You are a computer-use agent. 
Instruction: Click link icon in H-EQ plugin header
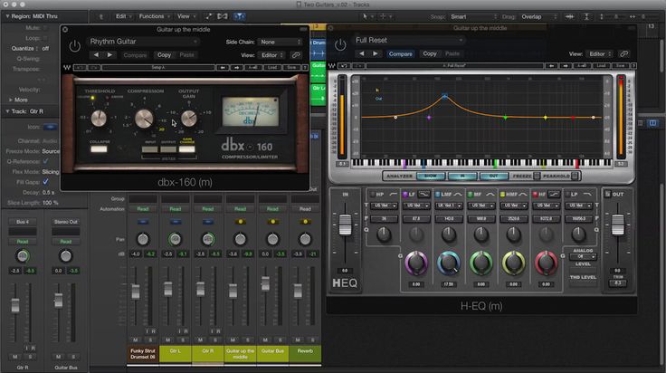click(x=623, y=53)
